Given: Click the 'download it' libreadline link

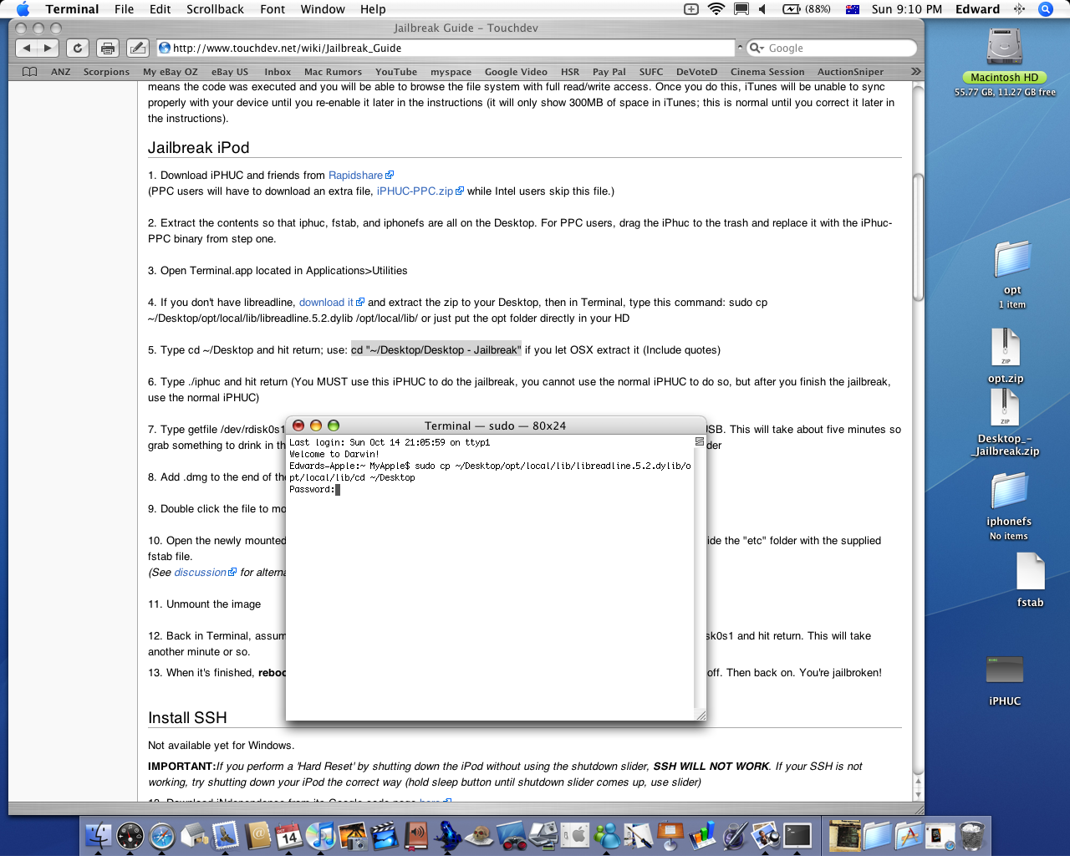Looking at the screenshot, I should [x=326, y=303].
